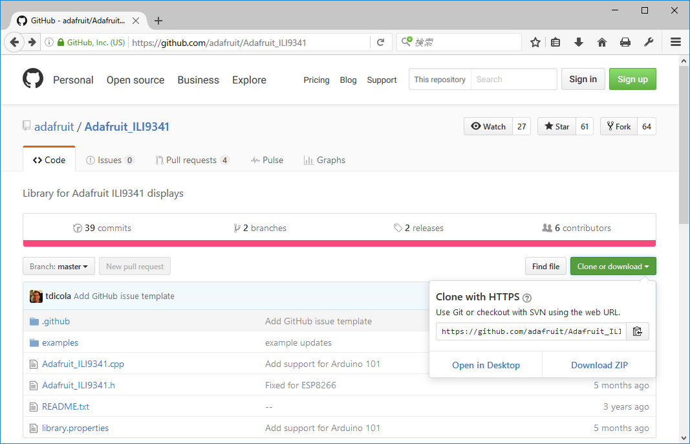Focus the GitHub repository Search field

513,79
